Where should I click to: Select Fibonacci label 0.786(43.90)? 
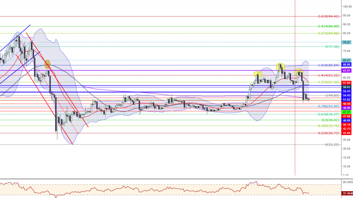(329, 106)
